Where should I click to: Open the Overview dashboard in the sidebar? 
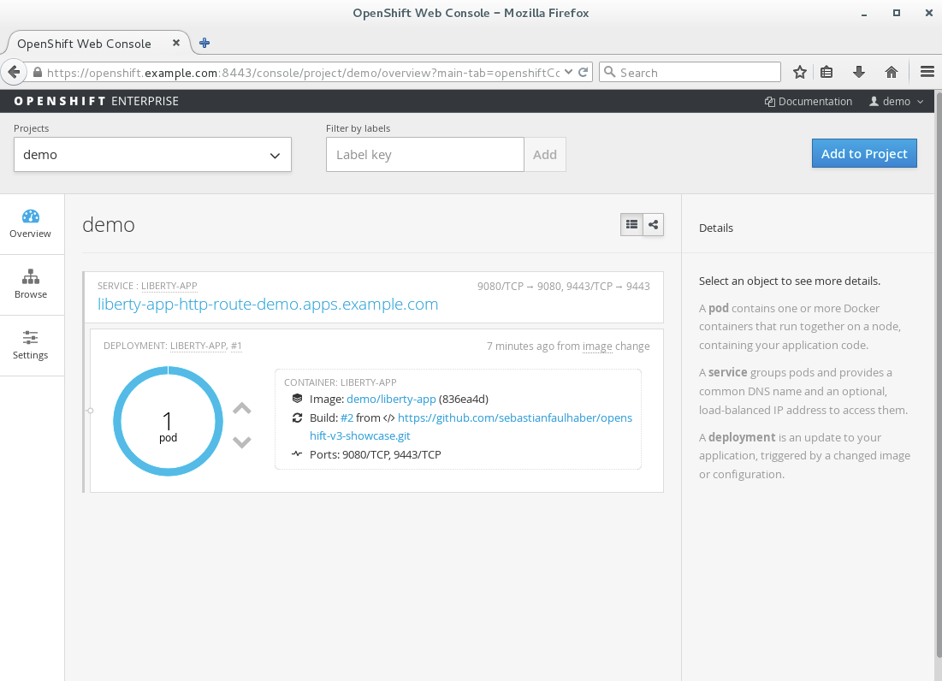[x=31, y=224]
